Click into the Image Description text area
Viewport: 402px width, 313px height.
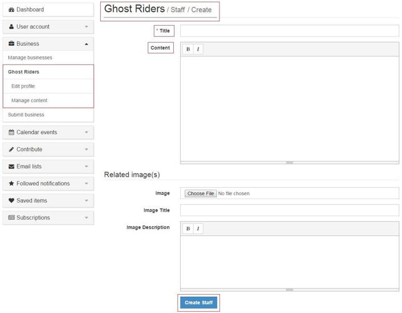tap(289, 262)
